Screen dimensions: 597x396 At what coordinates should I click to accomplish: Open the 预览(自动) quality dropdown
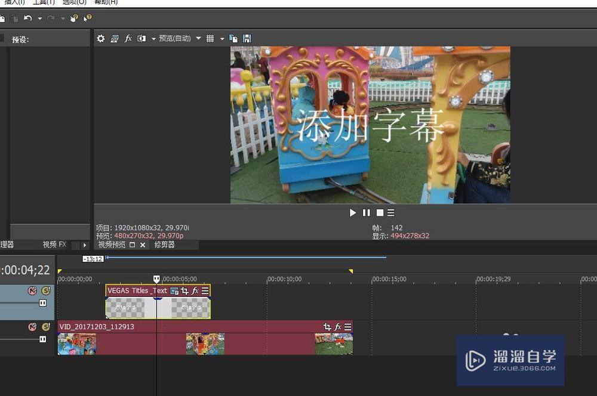click(x=178, y=38)
